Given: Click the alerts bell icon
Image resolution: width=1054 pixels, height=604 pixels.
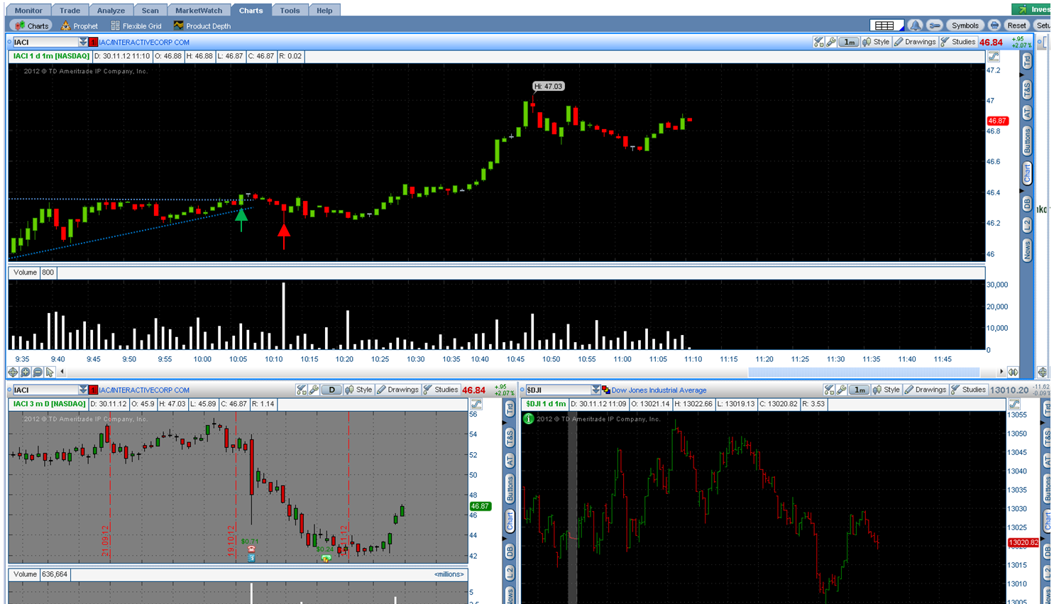Looking at the screenshot, I should click(x=915, y=26).
